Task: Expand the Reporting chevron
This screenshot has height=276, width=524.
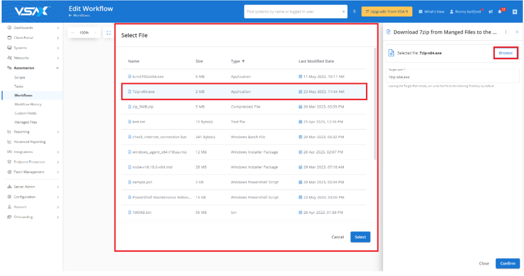Action: [58, 132]
